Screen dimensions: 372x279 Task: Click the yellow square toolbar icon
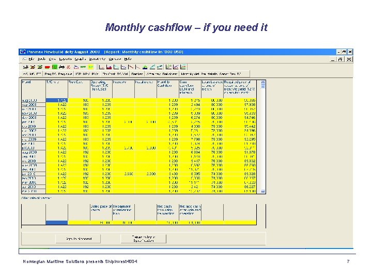pos(90,67)
